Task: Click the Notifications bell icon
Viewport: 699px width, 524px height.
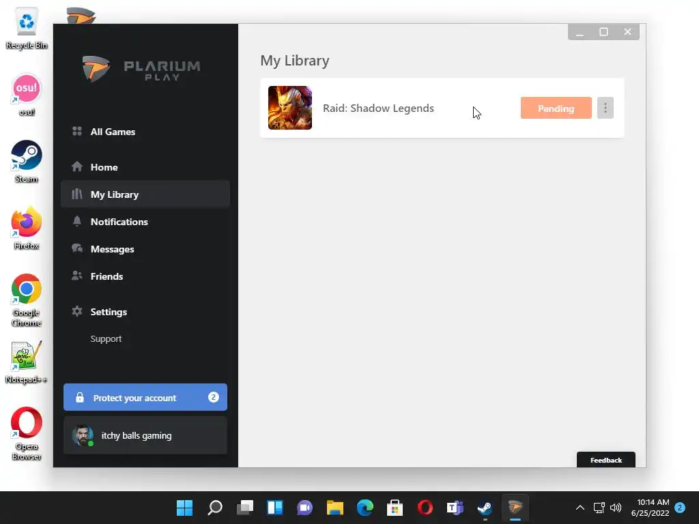Action: (x=77, y=221)
